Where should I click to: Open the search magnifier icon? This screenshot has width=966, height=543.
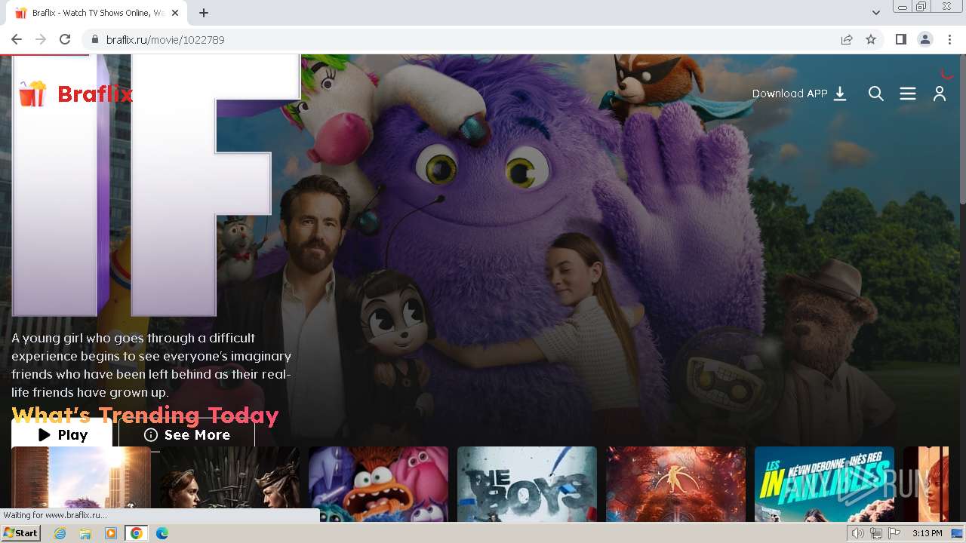[x=876, y=94]
